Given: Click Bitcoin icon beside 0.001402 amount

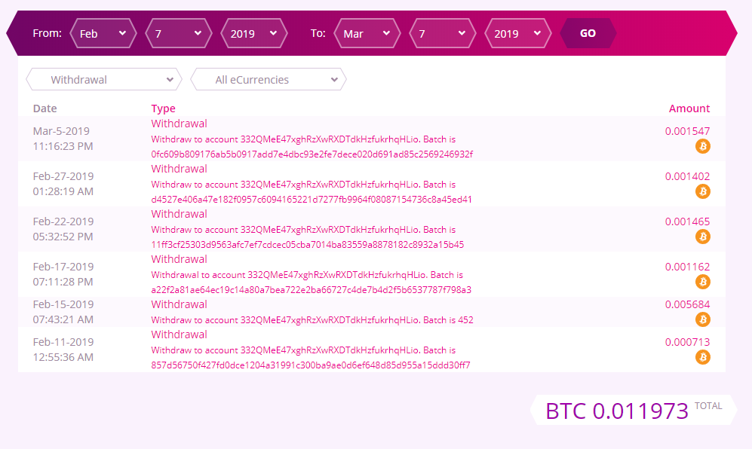Looking at the screenshot, I should pyautogui.click(x=702, y=191).
